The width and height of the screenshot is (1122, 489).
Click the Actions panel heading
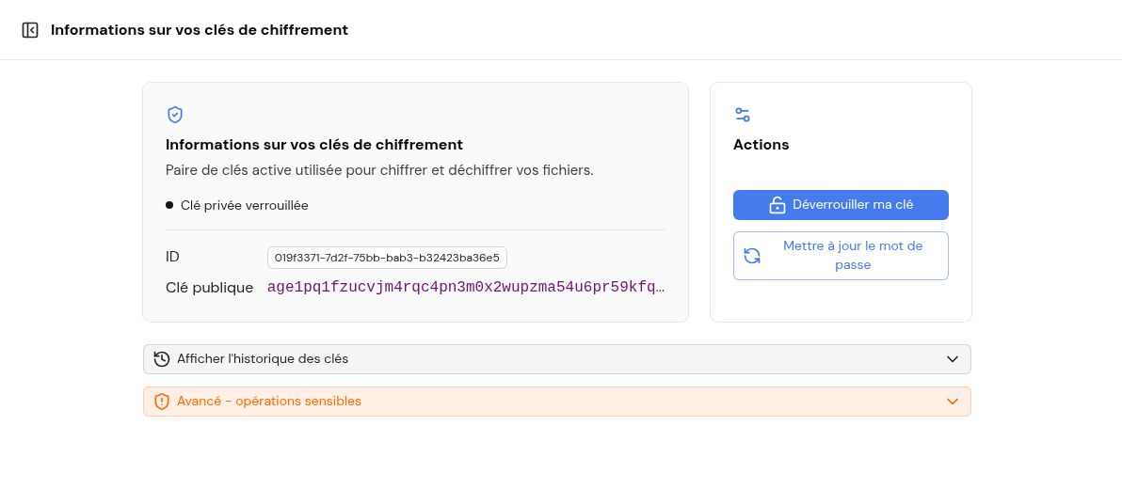(761, 145)
